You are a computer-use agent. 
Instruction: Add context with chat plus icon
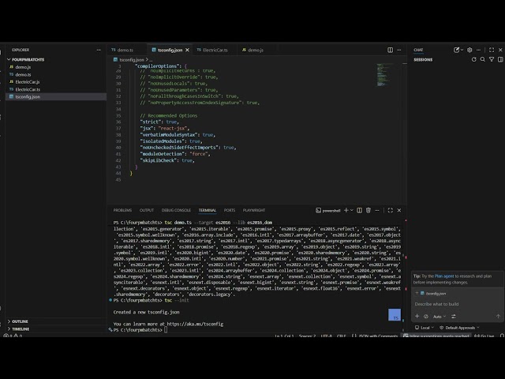[417, 316]
